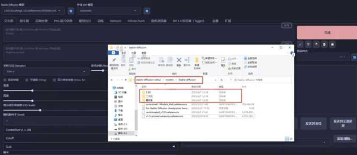
Task: Enable the Hires. fix checkbox
Action: pos(54,80)
